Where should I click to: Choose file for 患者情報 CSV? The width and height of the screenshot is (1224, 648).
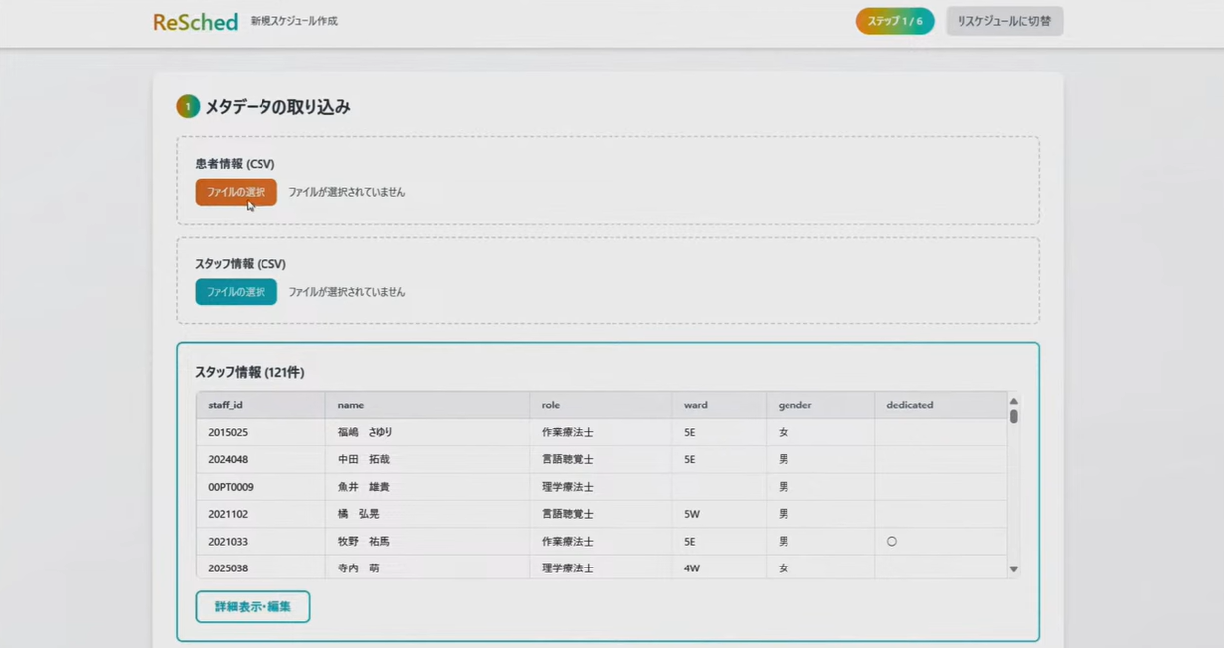click(x=236, y=192)
